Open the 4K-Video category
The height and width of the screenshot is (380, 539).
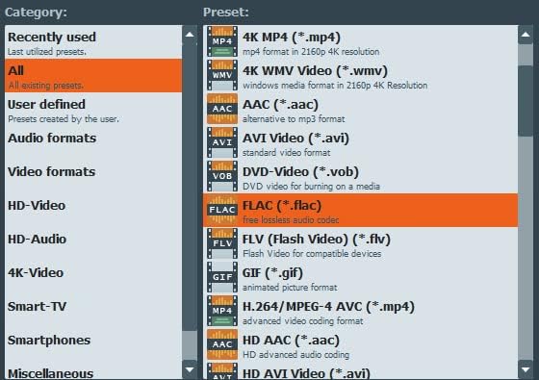pos(93,278)
